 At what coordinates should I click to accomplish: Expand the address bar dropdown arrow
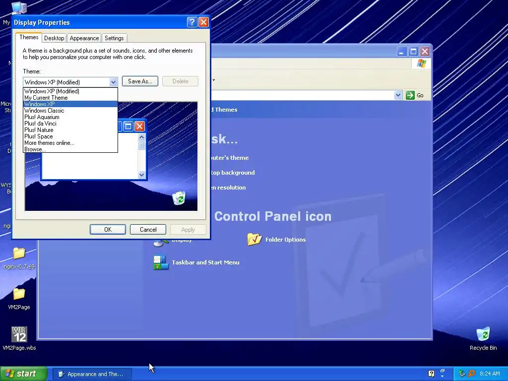(x=398, y=95)
